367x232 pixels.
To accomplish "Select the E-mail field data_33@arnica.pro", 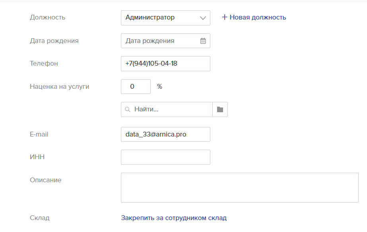I will click(x=165, y=134).
